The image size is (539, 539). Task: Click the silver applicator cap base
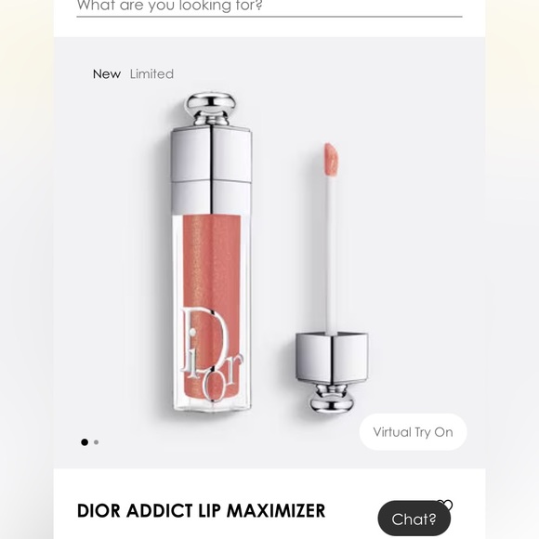coord(332,358)
